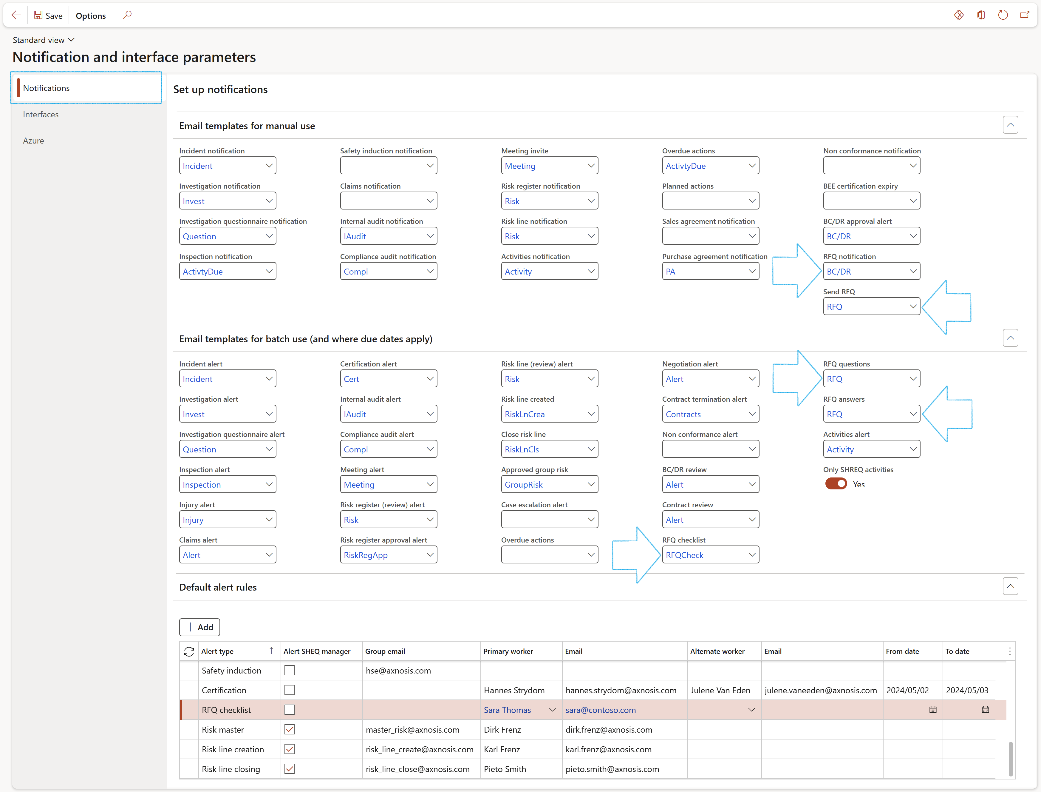1041x792 pixels.
Task: Uncheck Alert SHEQ manager for Risk line creation
Action: click(290, 749)
